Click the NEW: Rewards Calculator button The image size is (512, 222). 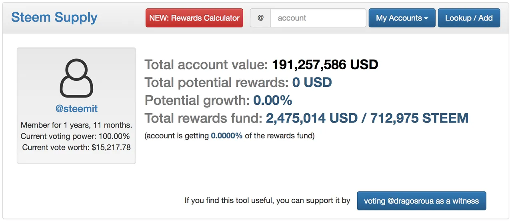point(194,18)
